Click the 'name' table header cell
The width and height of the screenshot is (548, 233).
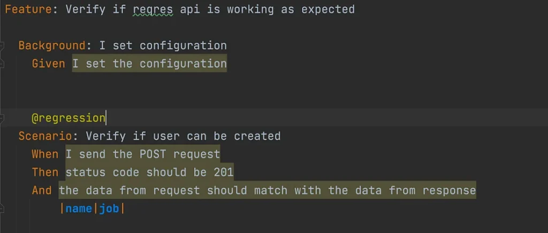pos(79,208)
